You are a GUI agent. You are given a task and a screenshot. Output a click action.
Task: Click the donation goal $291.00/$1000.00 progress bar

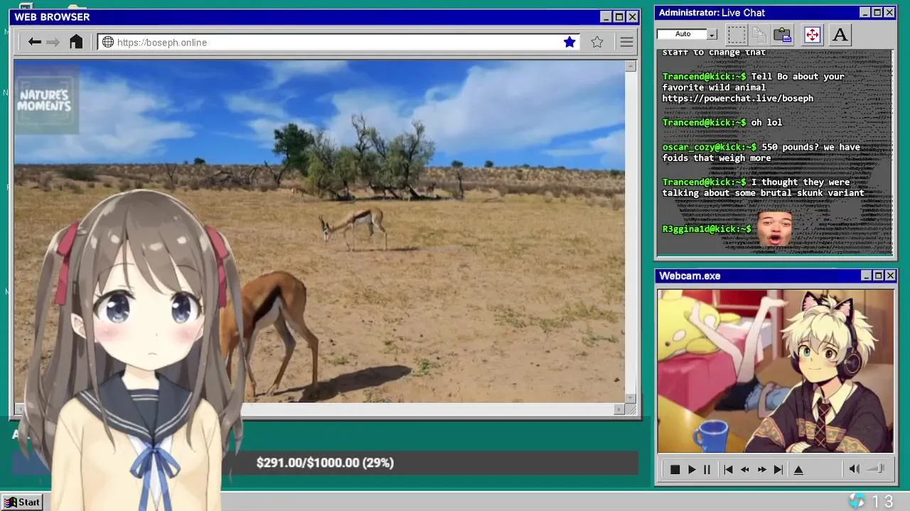click(325, 463)
